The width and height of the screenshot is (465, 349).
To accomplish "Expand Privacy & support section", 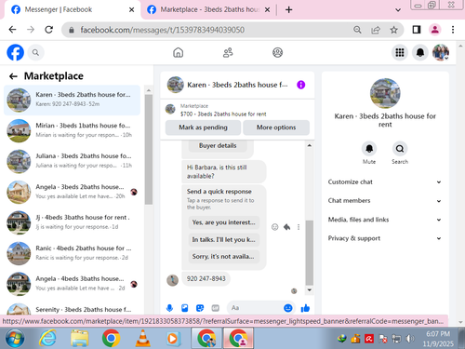I will click(385, 238).
